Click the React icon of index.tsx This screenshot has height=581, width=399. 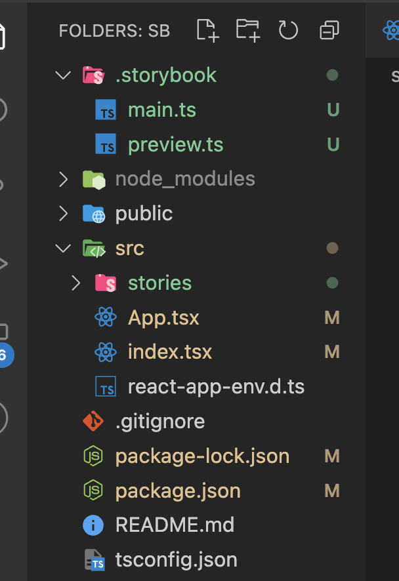pos(106,352)
